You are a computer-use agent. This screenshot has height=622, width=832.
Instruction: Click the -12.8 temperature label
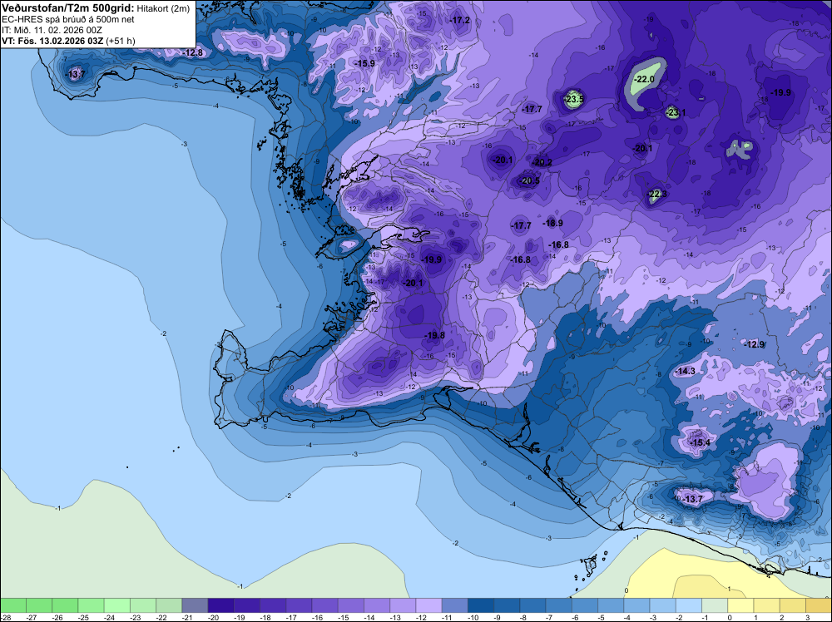tap(193, 52)
